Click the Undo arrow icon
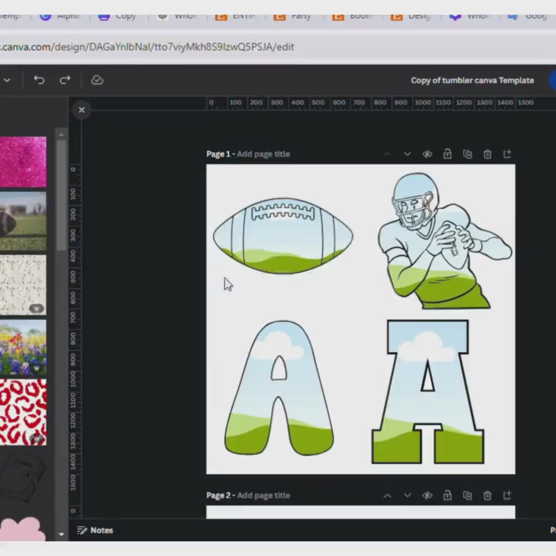556x556 pixels. (39, 80)
